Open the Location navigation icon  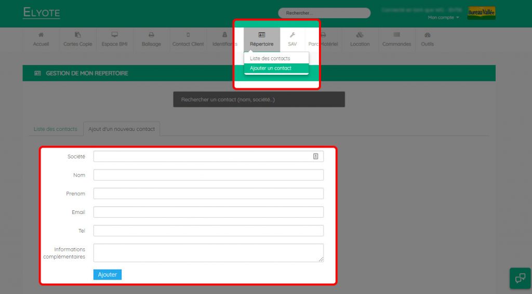(x=360, y=35)
